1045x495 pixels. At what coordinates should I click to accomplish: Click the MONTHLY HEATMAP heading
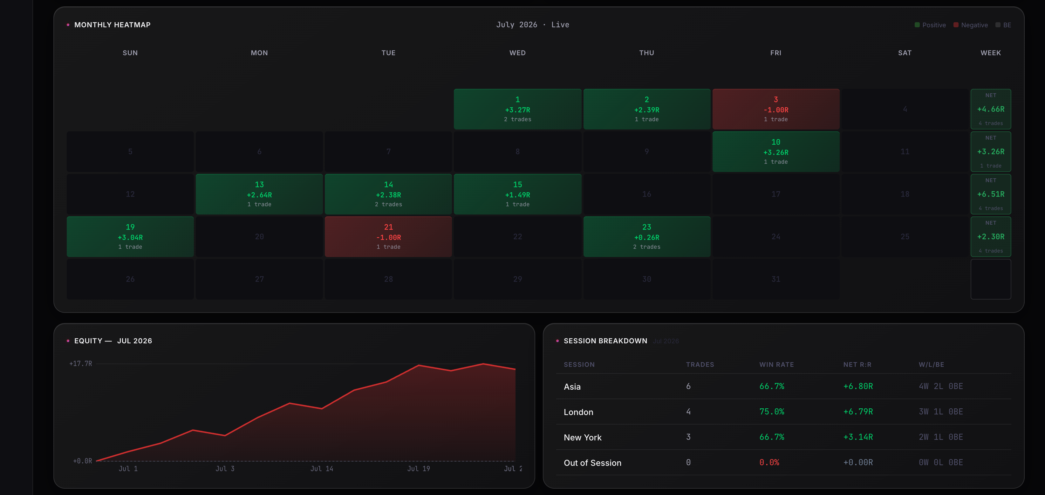point(113,25)
